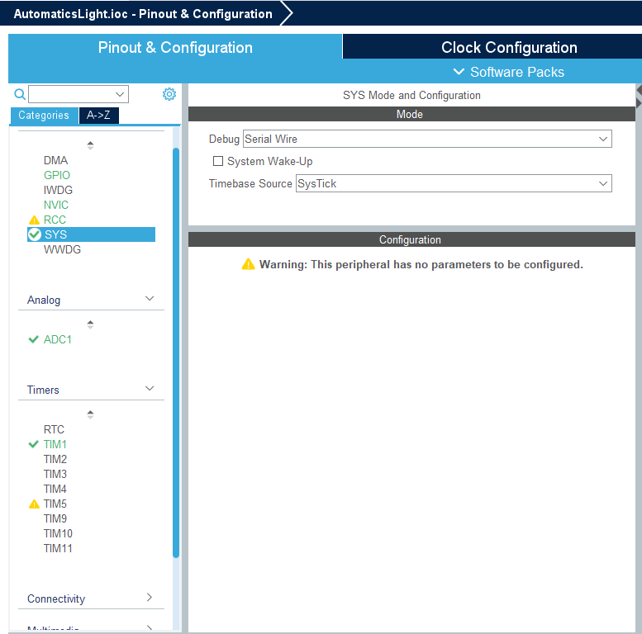642x634 pixels.
Task: Open the Timebase Source dropdown
Action: 454,183
